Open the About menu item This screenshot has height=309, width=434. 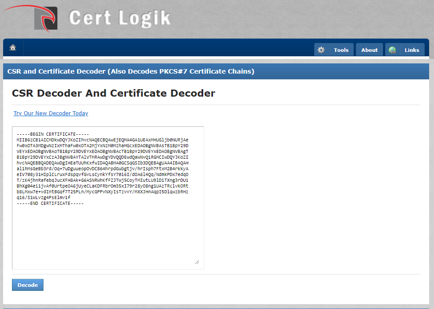click(x=369, y=50)
